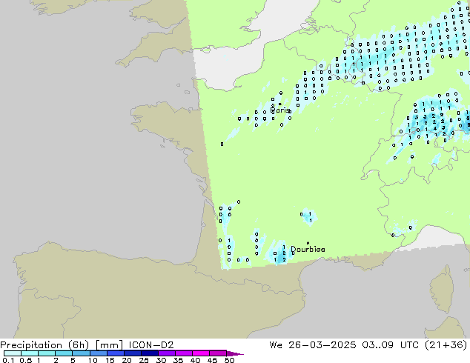Select the 45–50 mm legend color swatch
The width and height of the screenshot is (470, 363).
(218, 353)
